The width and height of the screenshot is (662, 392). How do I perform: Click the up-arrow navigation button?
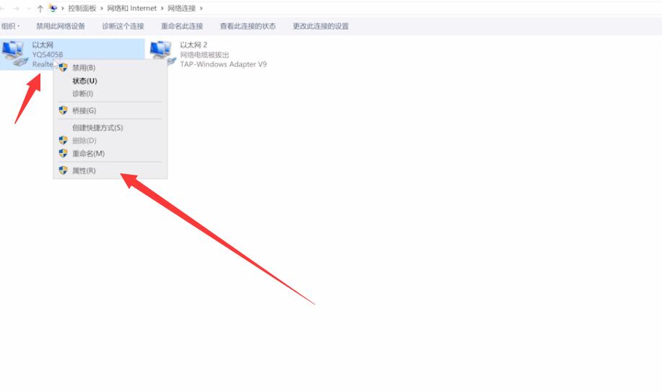point(40,9)
